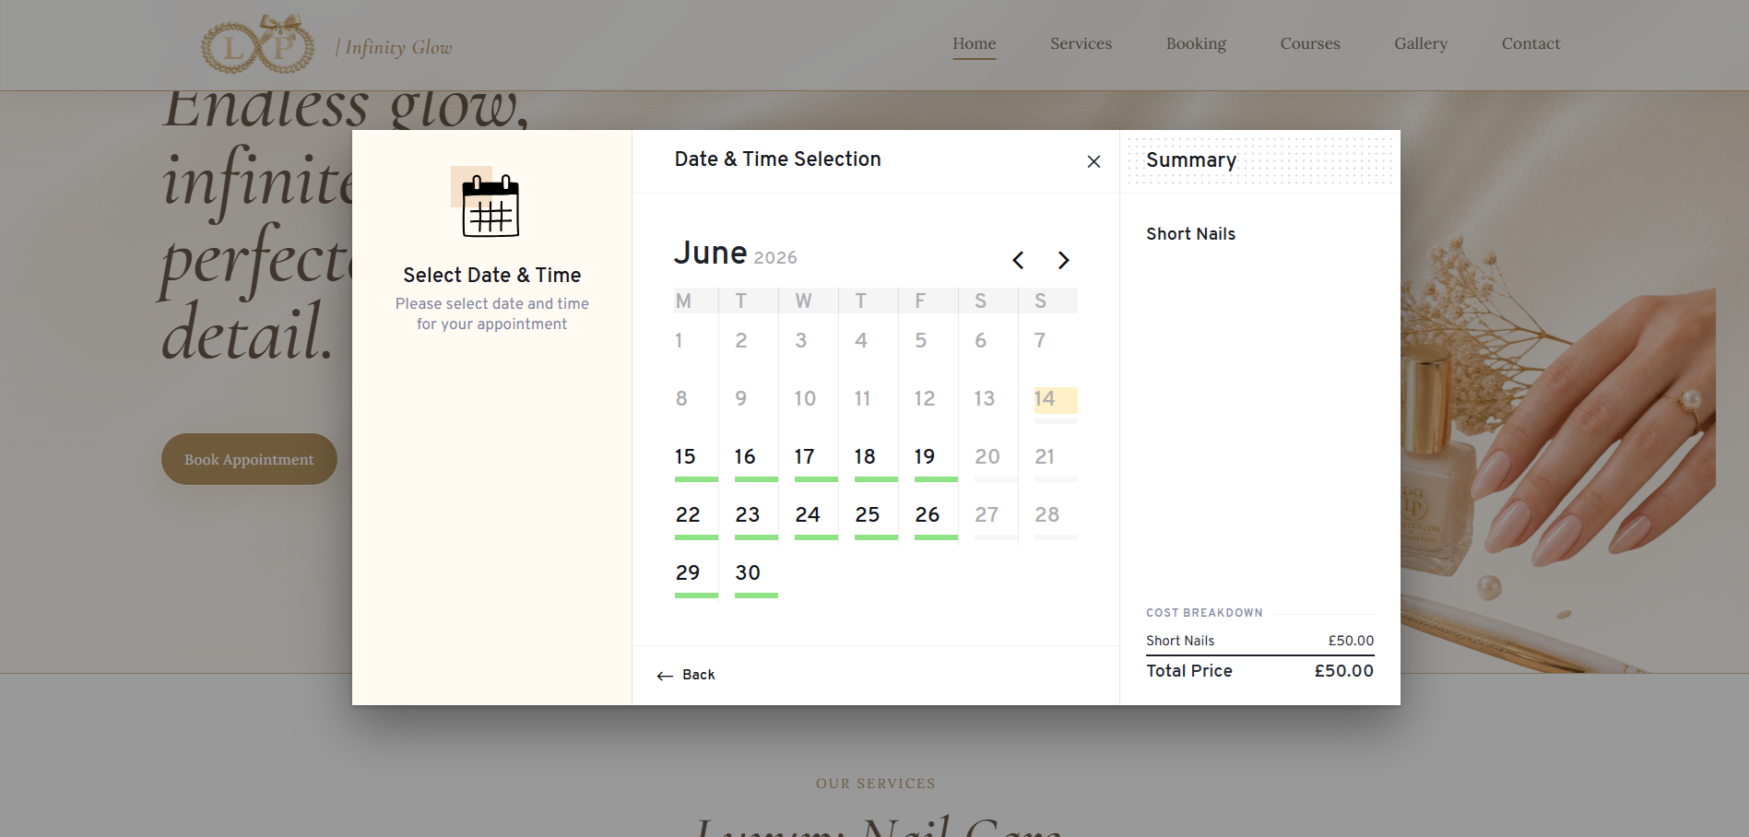This screenshot has height=837, width=1749.
Task: Go to next month arrow
Action: pyautogui.click(x=1063, y=260)
